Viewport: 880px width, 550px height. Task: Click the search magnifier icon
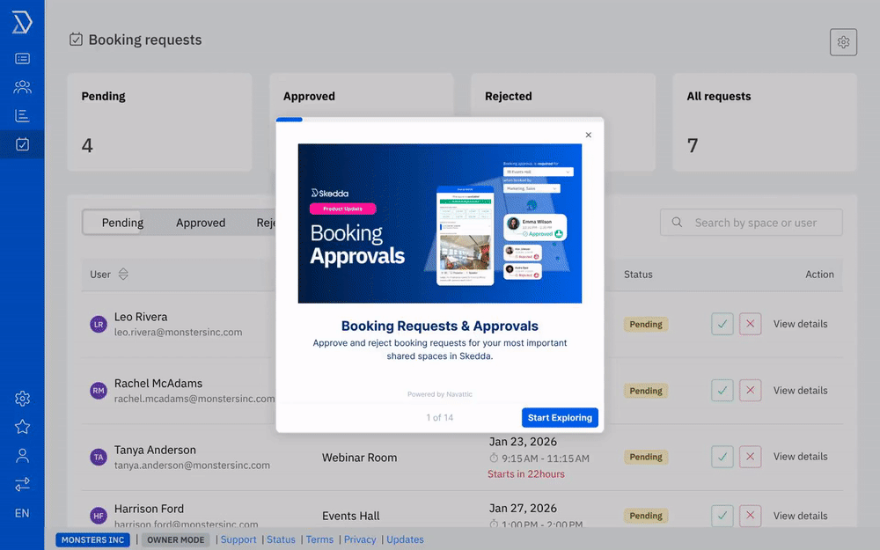tap(677, 223)
